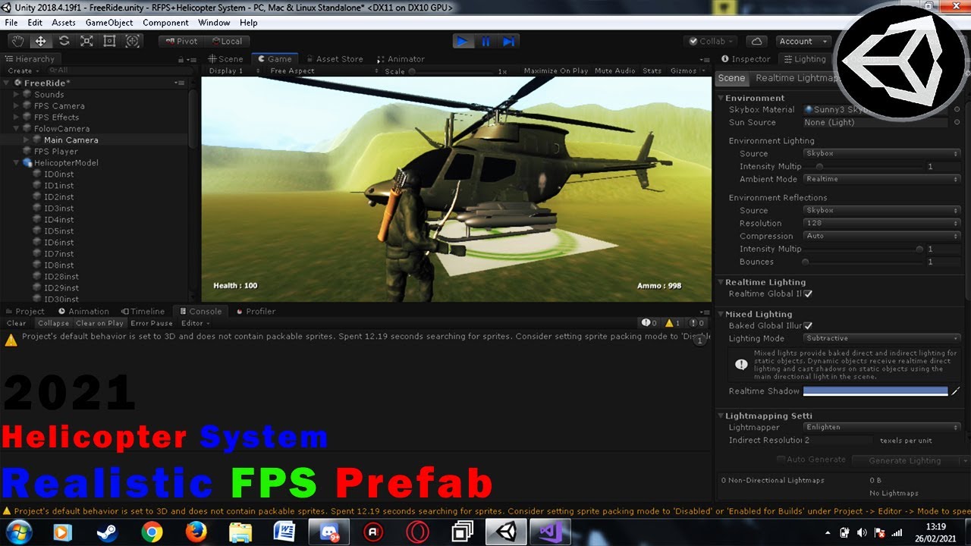
Task: Uncheck Realtime Global Illumination checkbox
Action: tap(809, 293)
